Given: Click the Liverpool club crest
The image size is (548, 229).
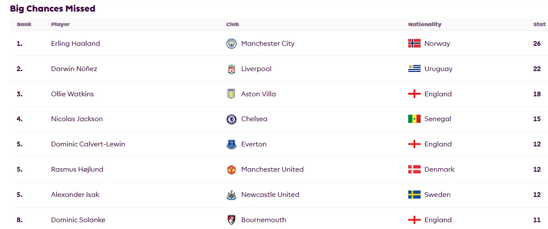Looking at the screenshot, I should point(232,69).
